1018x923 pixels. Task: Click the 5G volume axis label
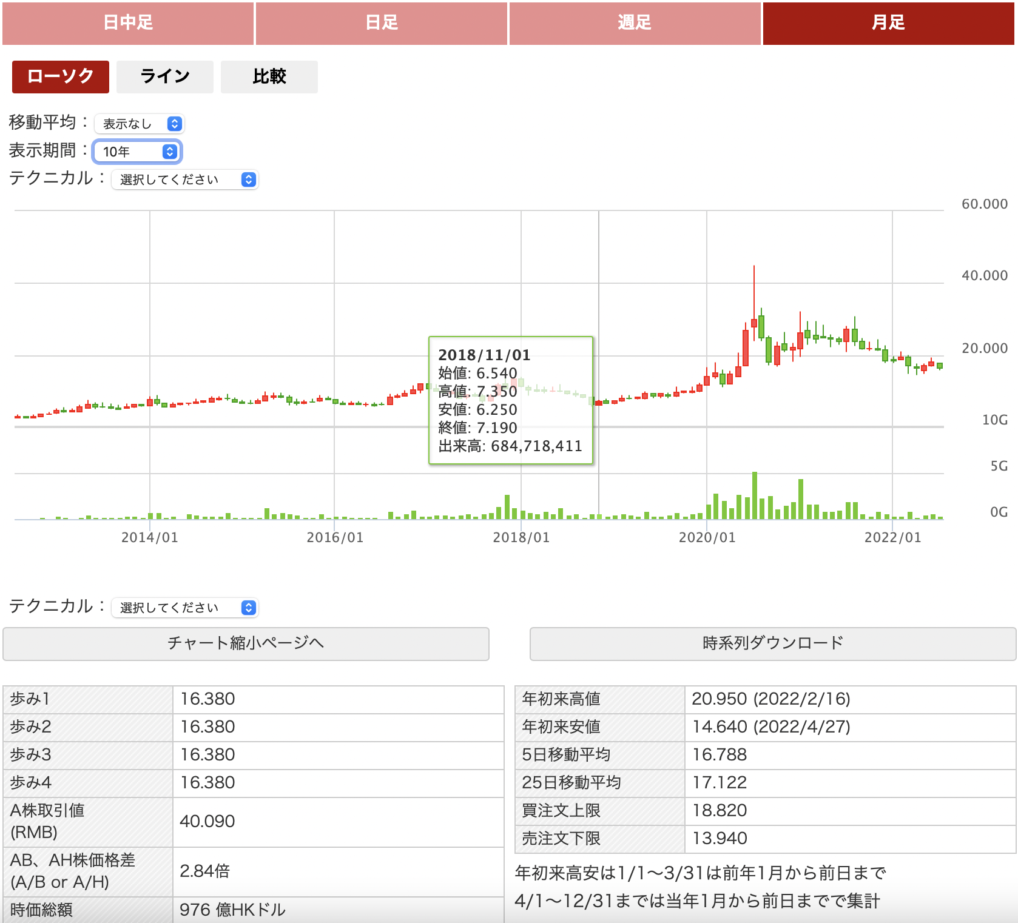tap(999, 466)
